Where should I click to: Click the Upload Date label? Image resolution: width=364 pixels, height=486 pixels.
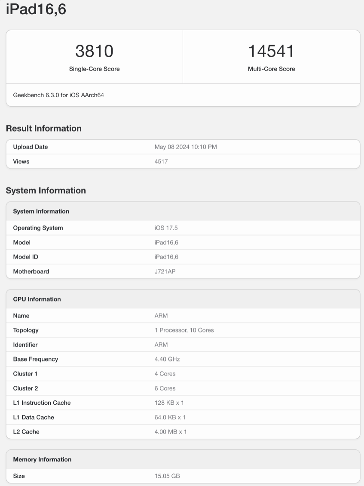(31, 147)
